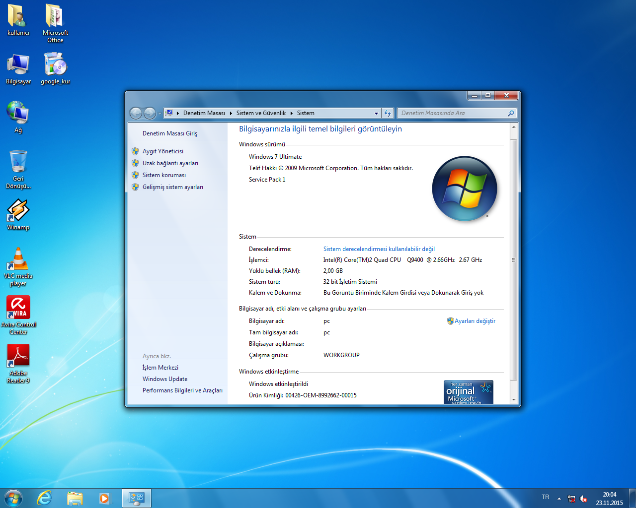
Task: Select the google_kur installer icon
Action: pos(55,69)
